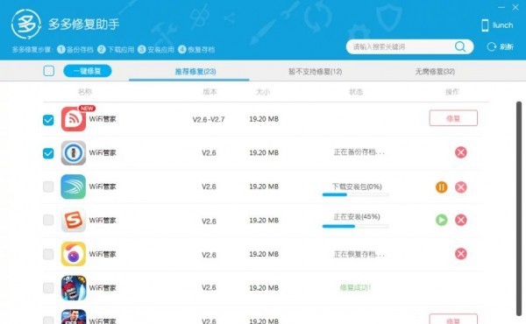Cancel the 正在安装(45%) task

pos(461,220)
